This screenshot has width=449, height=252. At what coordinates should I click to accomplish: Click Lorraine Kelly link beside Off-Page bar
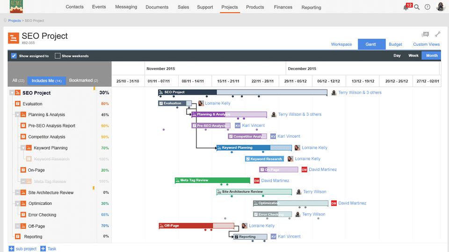coord(261,226)
